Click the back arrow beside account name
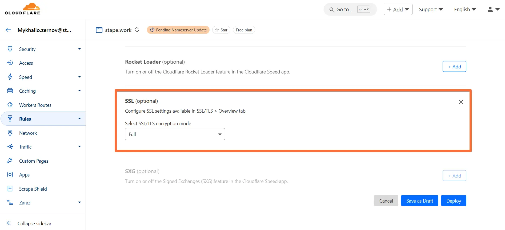 9,30
